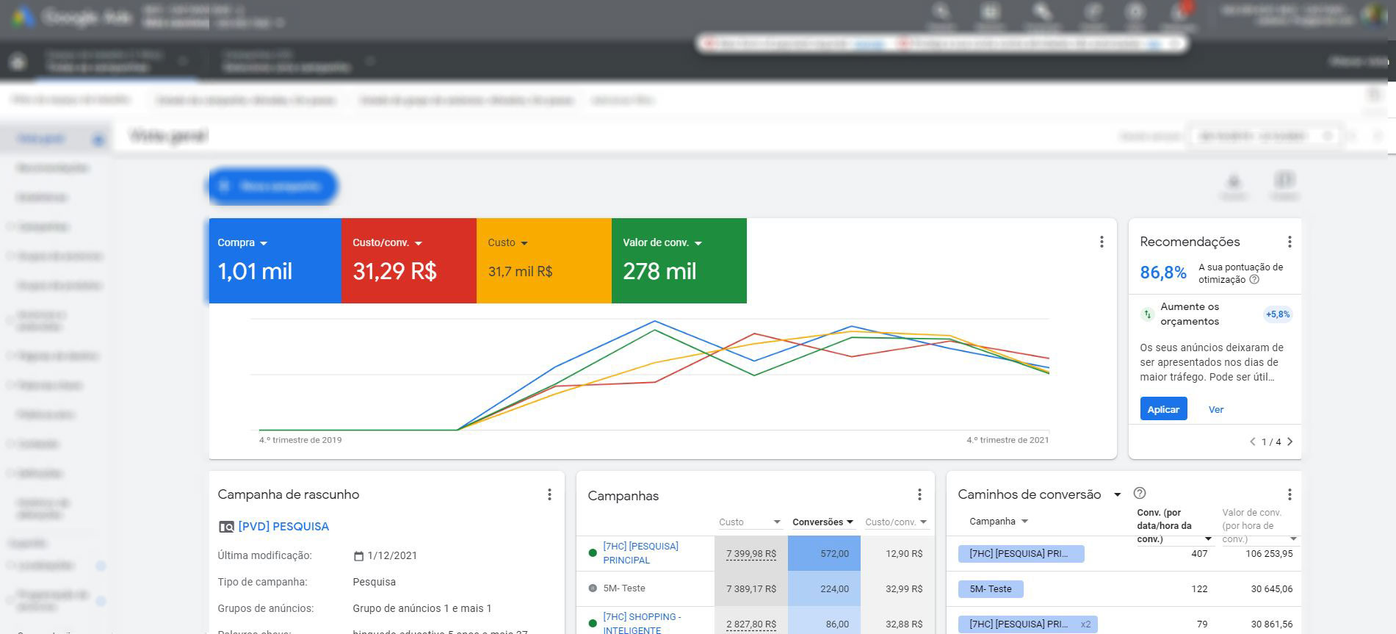
Task: Expand the Custo/conv. metric dropdown
Action: point(419,243)
